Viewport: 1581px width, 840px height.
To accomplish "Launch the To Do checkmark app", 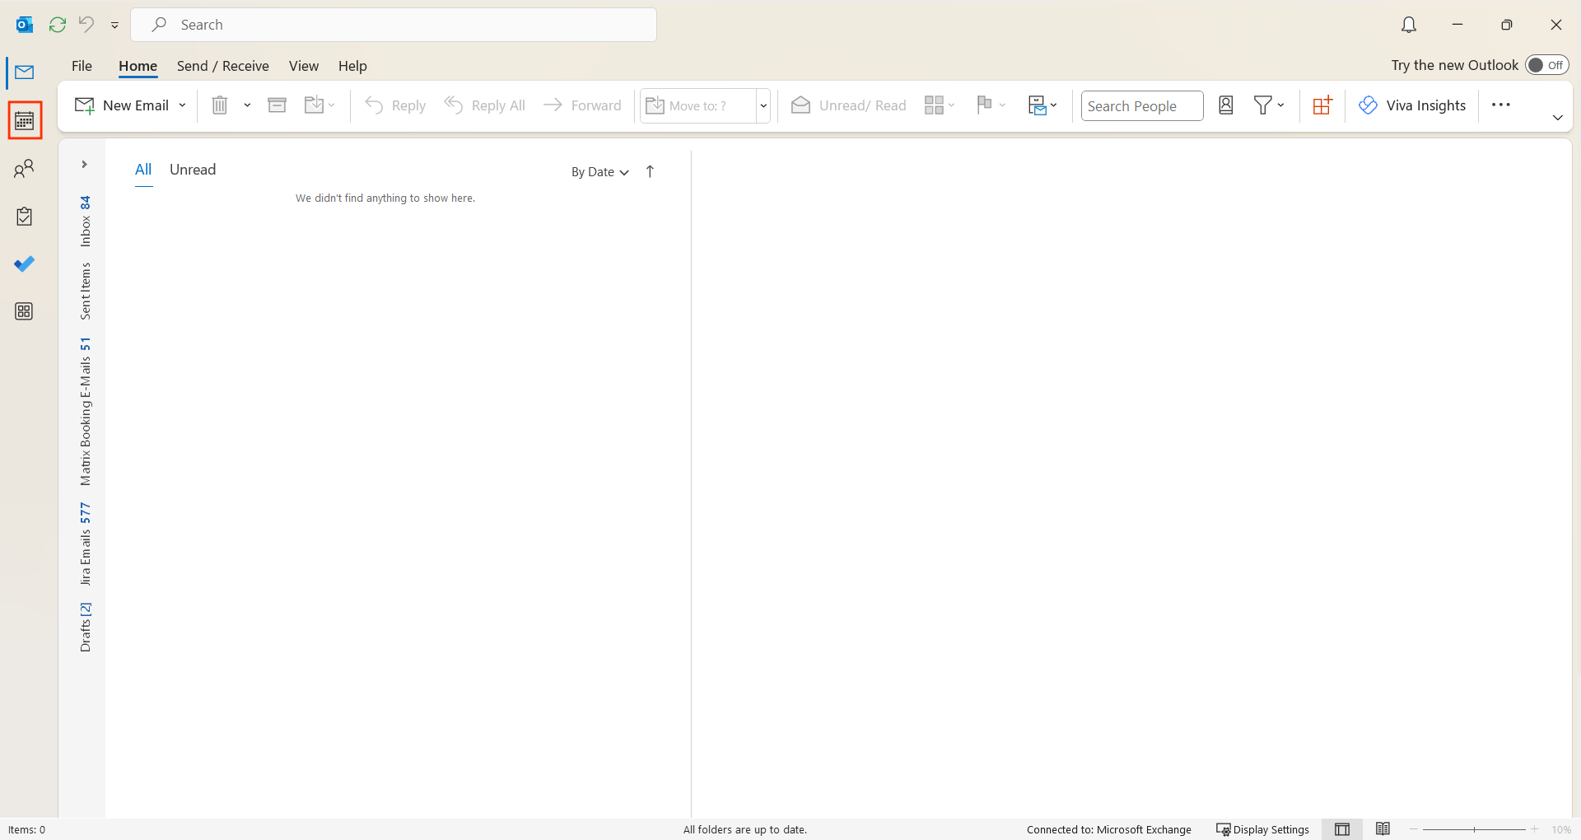I will (25, 264).
